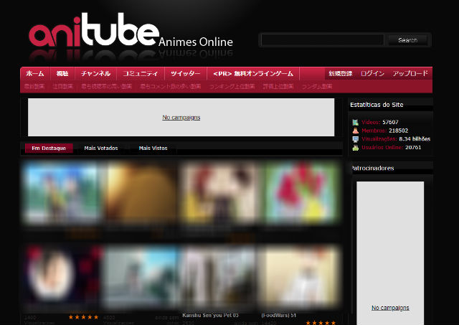
Task: Switch to the Mais Votados tab
Action: [101, 149]
